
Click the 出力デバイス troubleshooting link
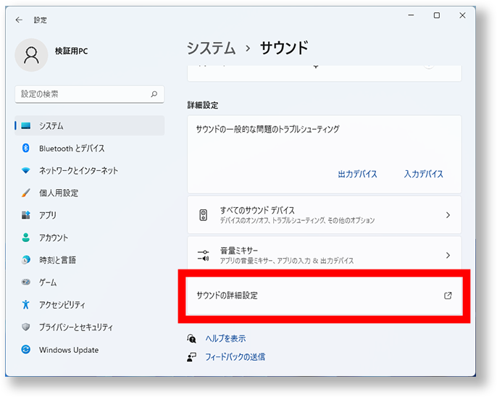357,174
